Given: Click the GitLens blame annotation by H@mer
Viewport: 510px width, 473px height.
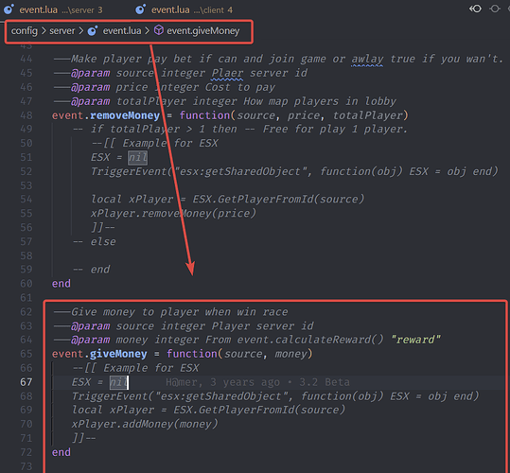Looking at the screenshot, I should pyautogui.click(x=257, y=382).
